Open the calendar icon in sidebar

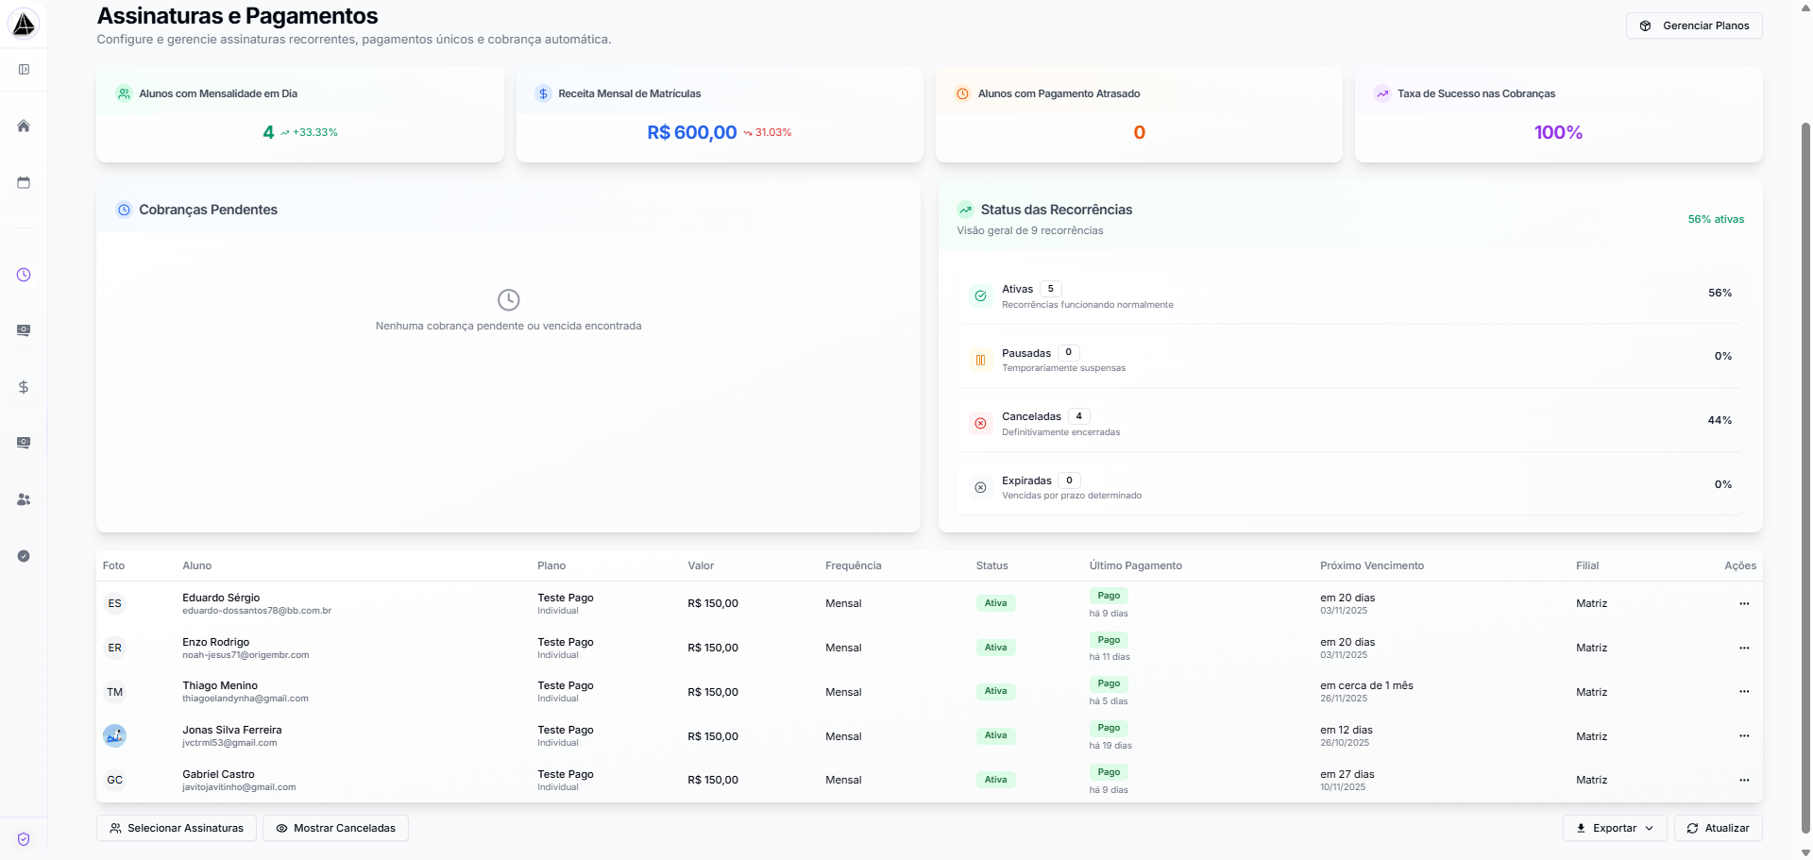coord(24,182)
